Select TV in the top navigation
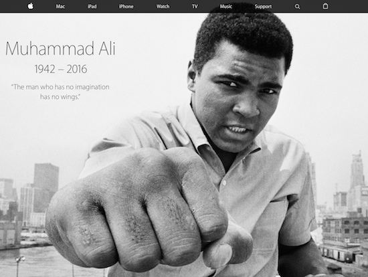The width and height of the screenshot is (368, 277). (195, 7)
